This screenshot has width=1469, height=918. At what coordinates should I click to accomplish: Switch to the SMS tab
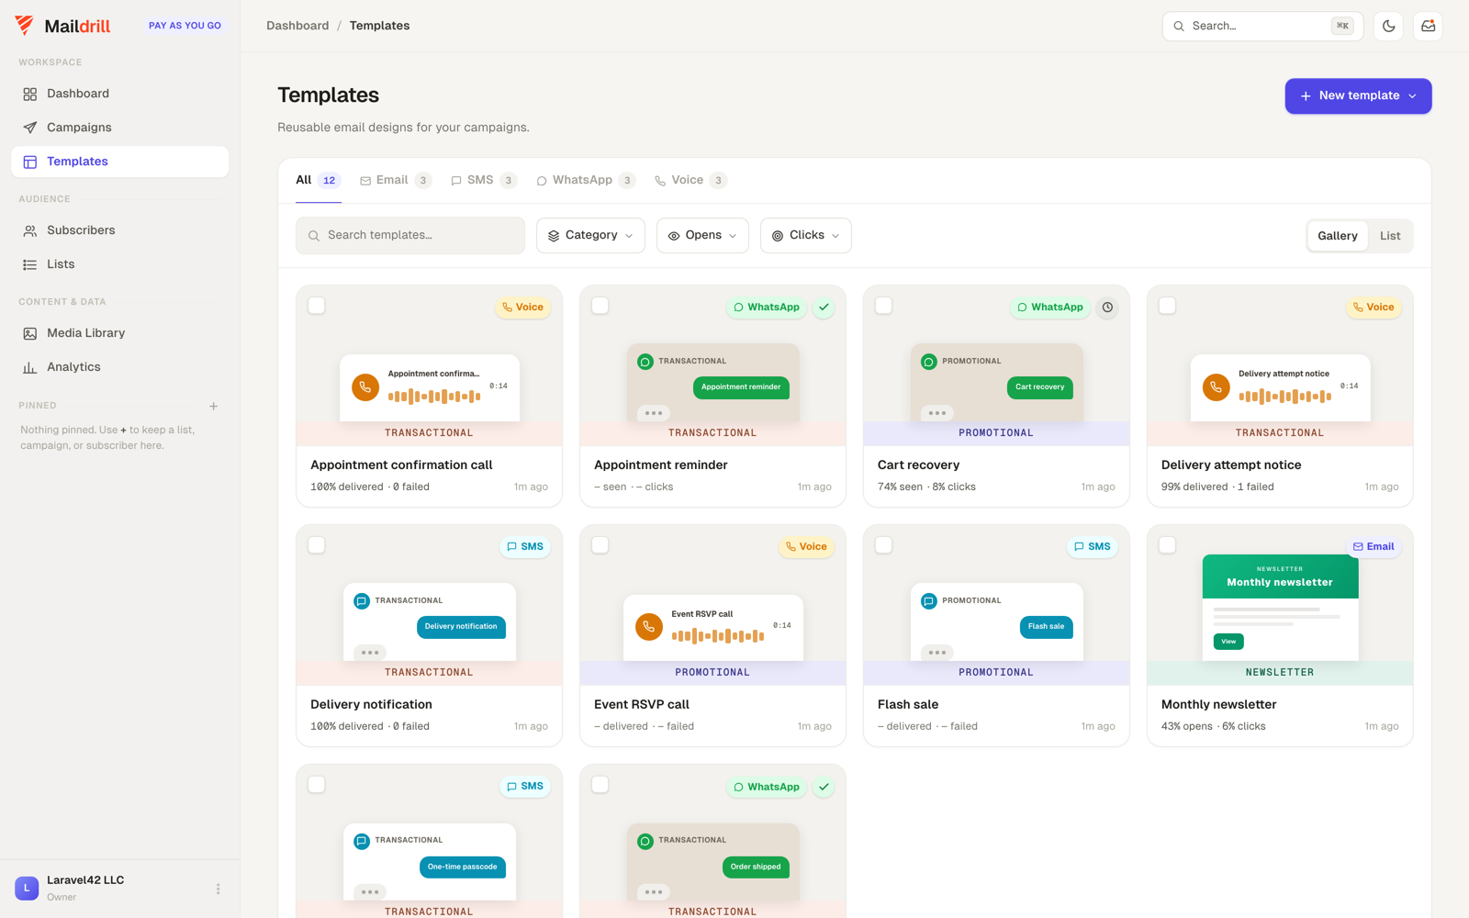pyautogui.click(x=484, y=181)
